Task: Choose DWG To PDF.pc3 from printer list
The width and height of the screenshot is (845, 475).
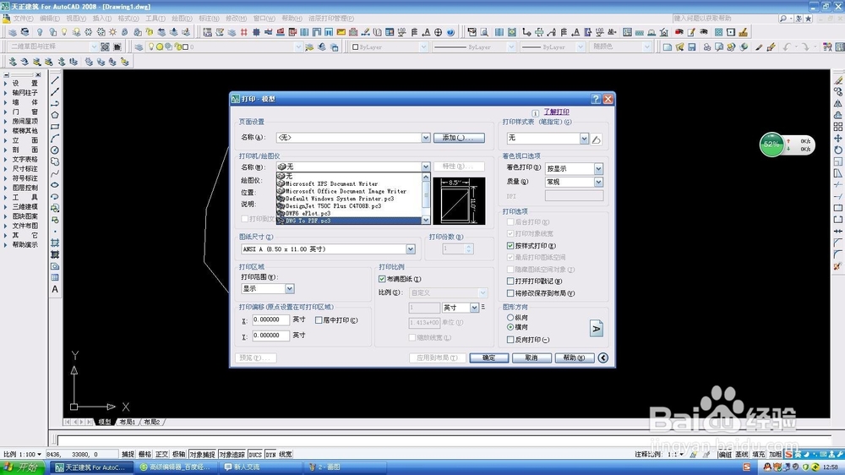Action: click(x=349, y=221)
